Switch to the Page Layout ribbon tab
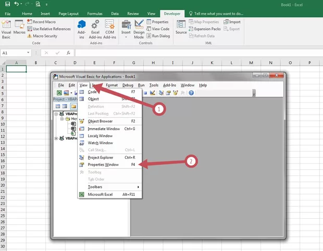Image resolution: width=323 pixels, height=251 pixels. tap(69, 13)
